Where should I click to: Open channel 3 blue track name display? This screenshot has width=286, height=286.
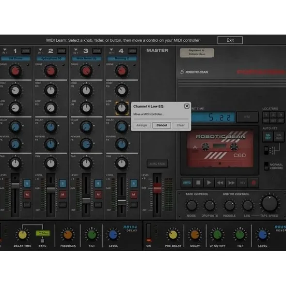coord(86,59)
